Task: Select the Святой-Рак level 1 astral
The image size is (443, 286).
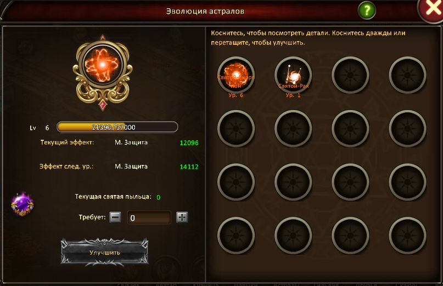Action: click(293, 75)
